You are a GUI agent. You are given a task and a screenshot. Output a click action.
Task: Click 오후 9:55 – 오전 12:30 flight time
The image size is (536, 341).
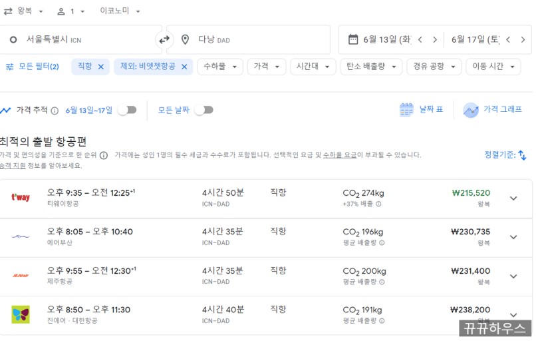pos(91,271)
